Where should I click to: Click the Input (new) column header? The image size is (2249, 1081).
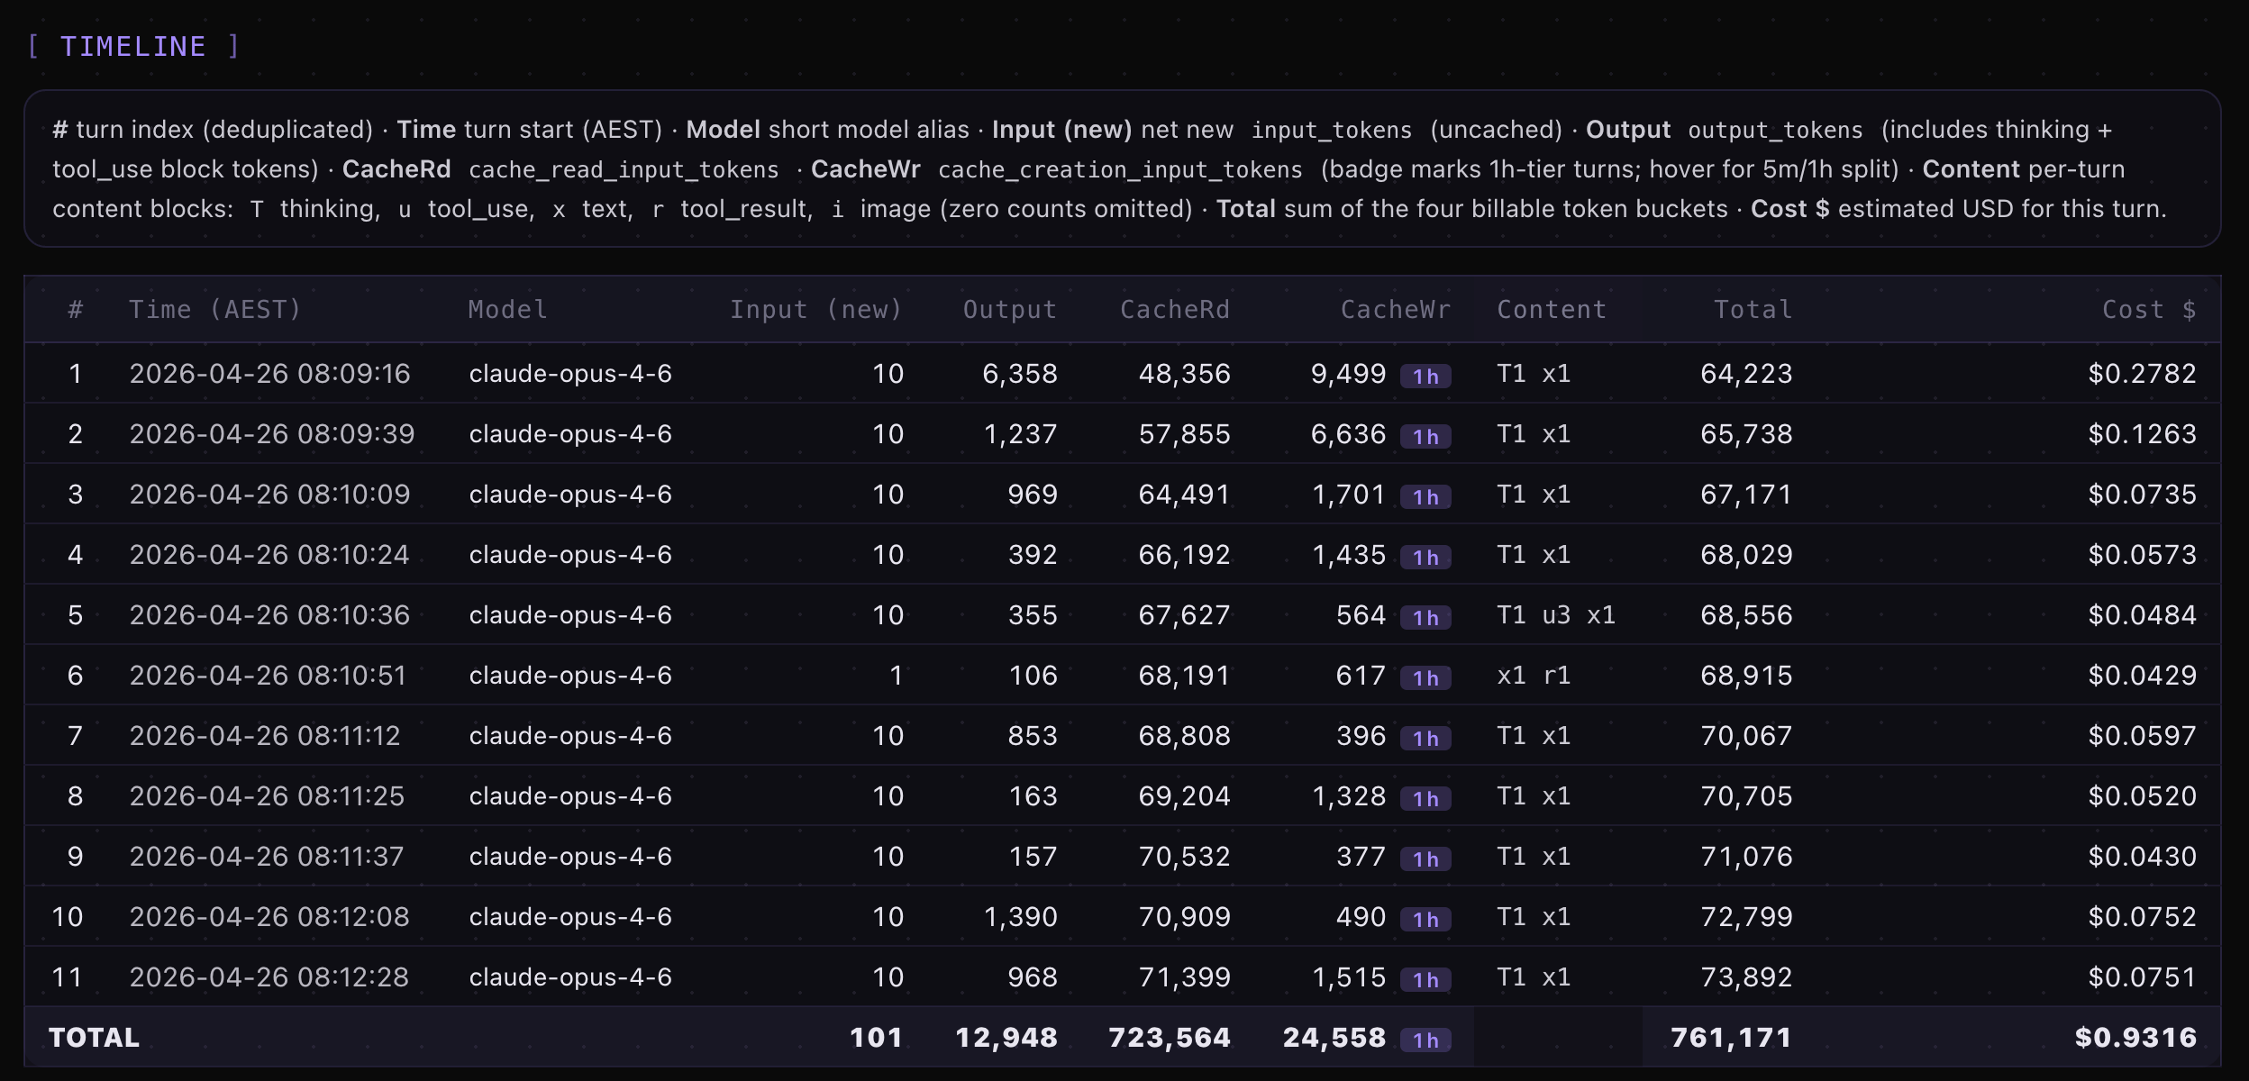pyautogui.click(x=815, y=310)
